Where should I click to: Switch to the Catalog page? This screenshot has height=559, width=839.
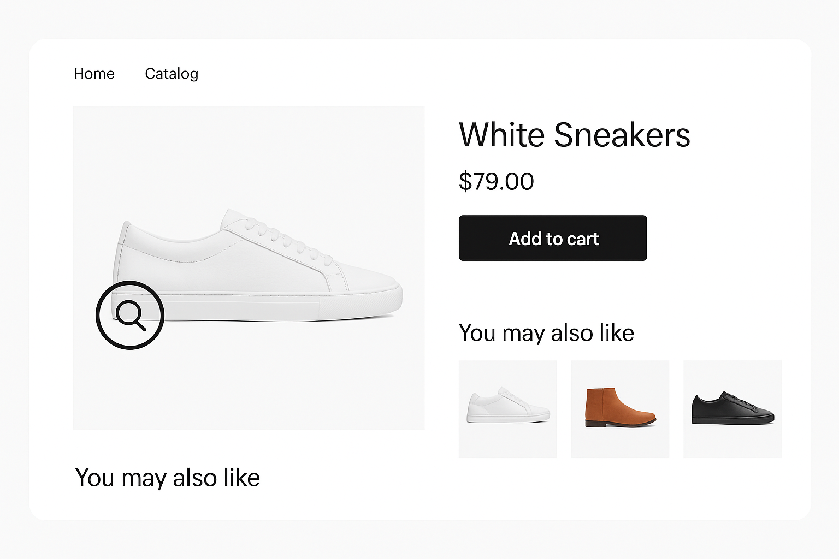(171, 73)
